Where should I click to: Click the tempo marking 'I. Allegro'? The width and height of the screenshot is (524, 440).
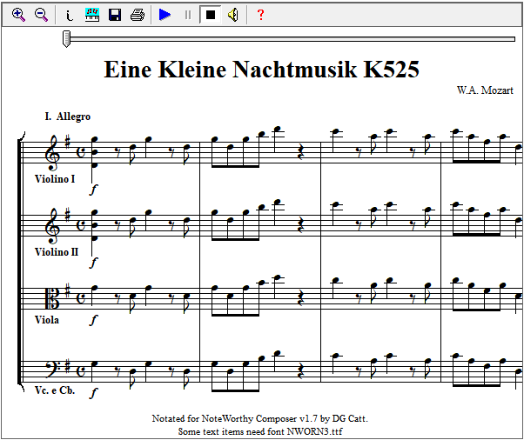68,117
